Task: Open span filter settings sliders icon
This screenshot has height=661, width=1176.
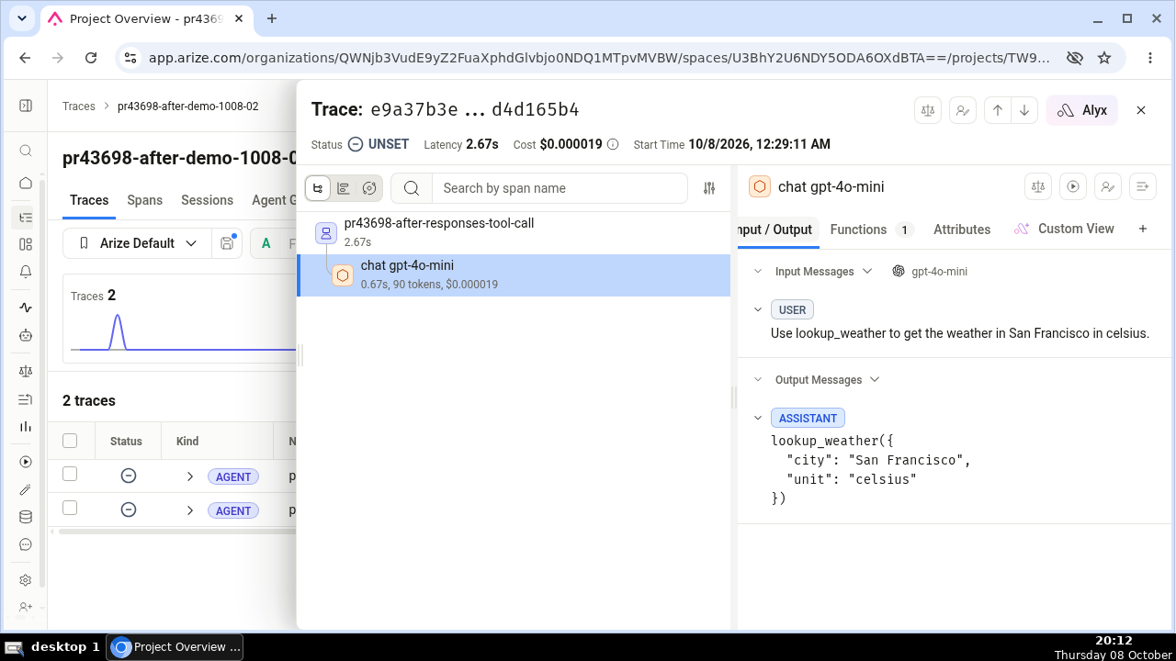Action: coord(709,188)
